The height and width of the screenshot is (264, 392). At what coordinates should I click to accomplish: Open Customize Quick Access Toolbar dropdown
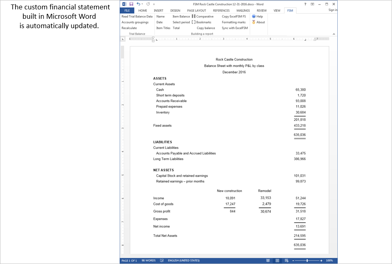(x=154, y=4)
